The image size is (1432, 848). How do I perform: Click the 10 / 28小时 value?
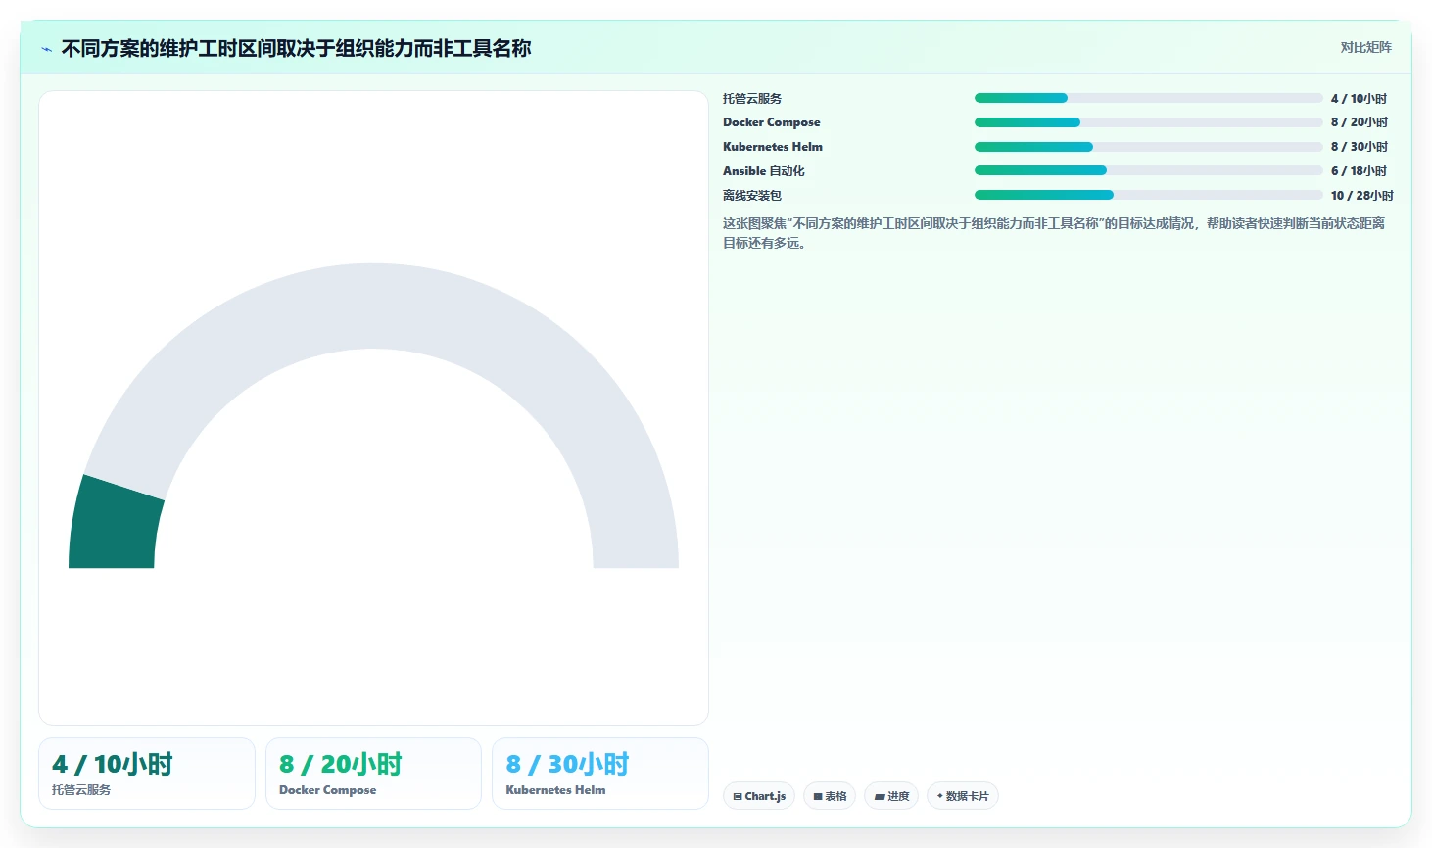coord(1361,195)
